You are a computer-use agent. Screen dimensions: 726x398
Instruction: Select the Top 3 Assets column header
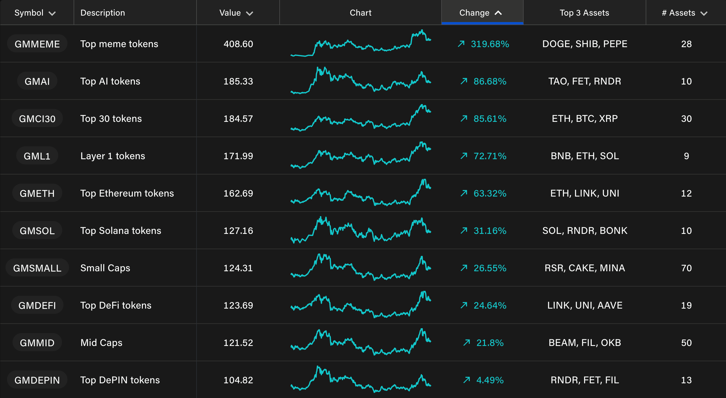tap(584, 13)
